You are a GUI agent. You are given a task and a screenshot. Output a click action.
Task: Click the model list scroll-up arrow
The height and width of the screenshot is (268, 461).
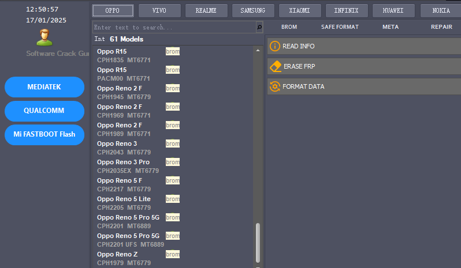click(258, 51)
